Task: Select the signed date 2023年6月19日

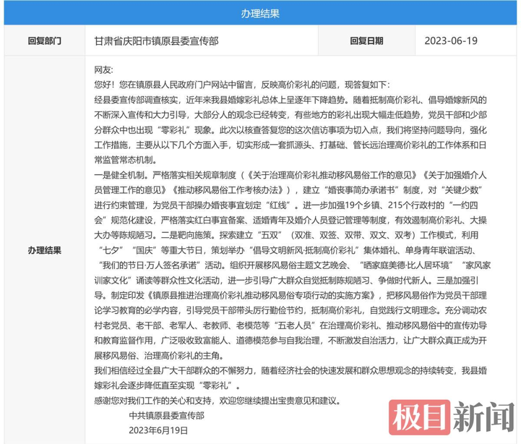Action: (x=158, y=430)
